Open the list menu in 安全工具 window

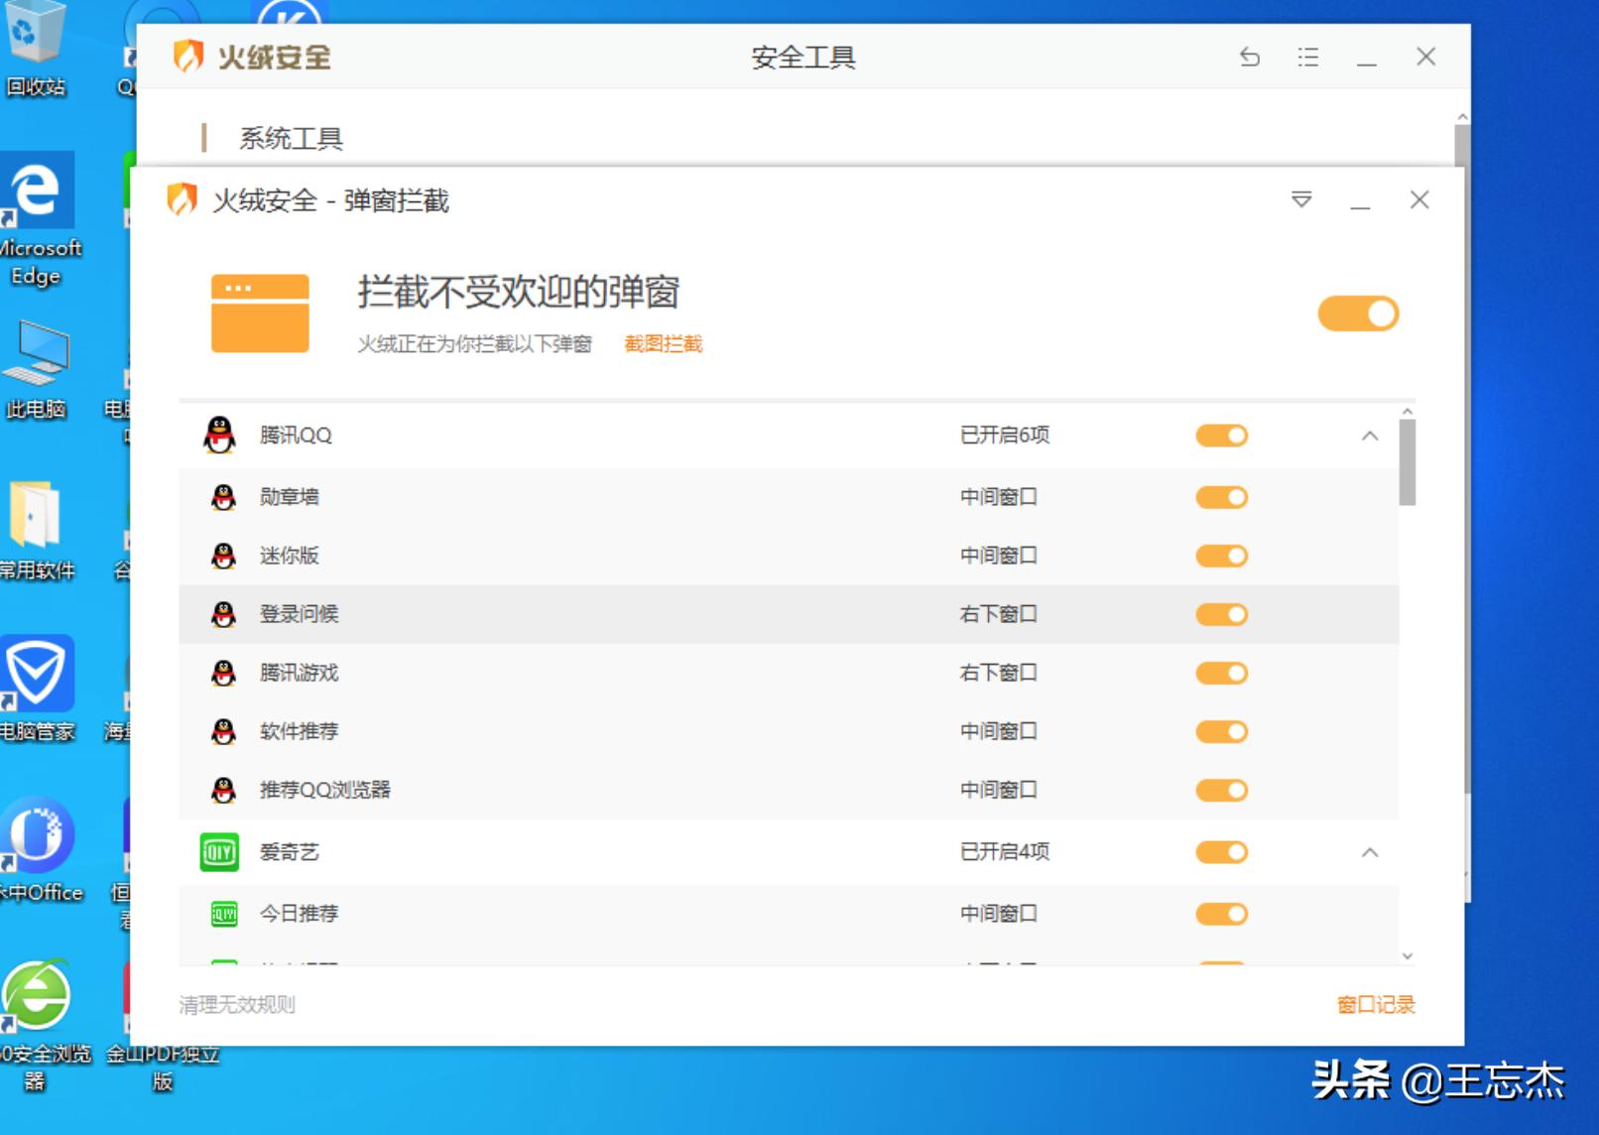(x=1307, y=58)
